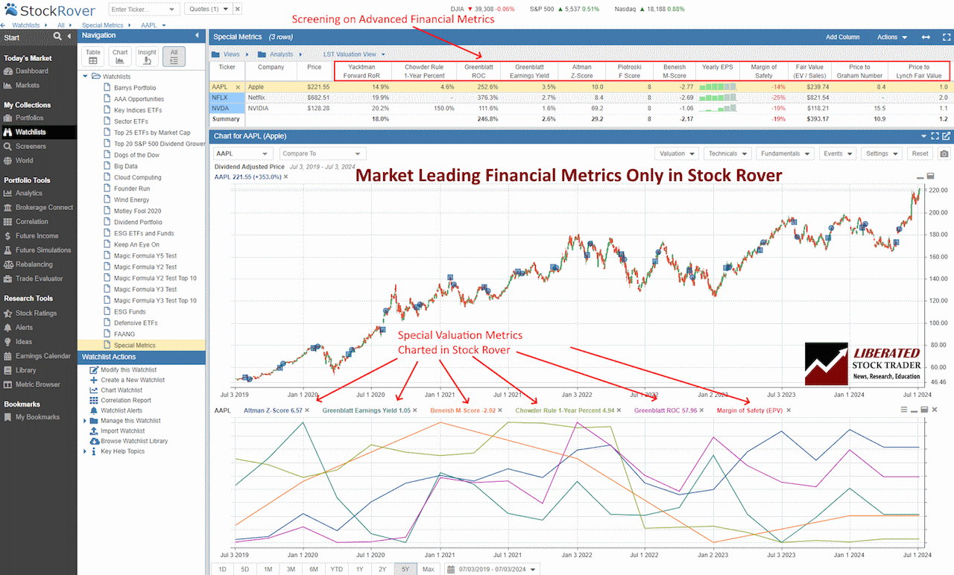Pop out the AAPL chart into new window
This screenshot has width=954, height=575.
point(947,136)
